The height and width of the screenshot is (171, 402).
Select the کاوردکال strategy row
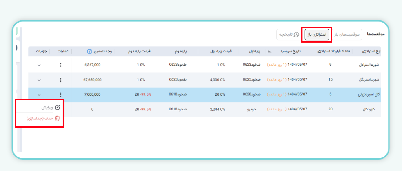coord(370,110)
